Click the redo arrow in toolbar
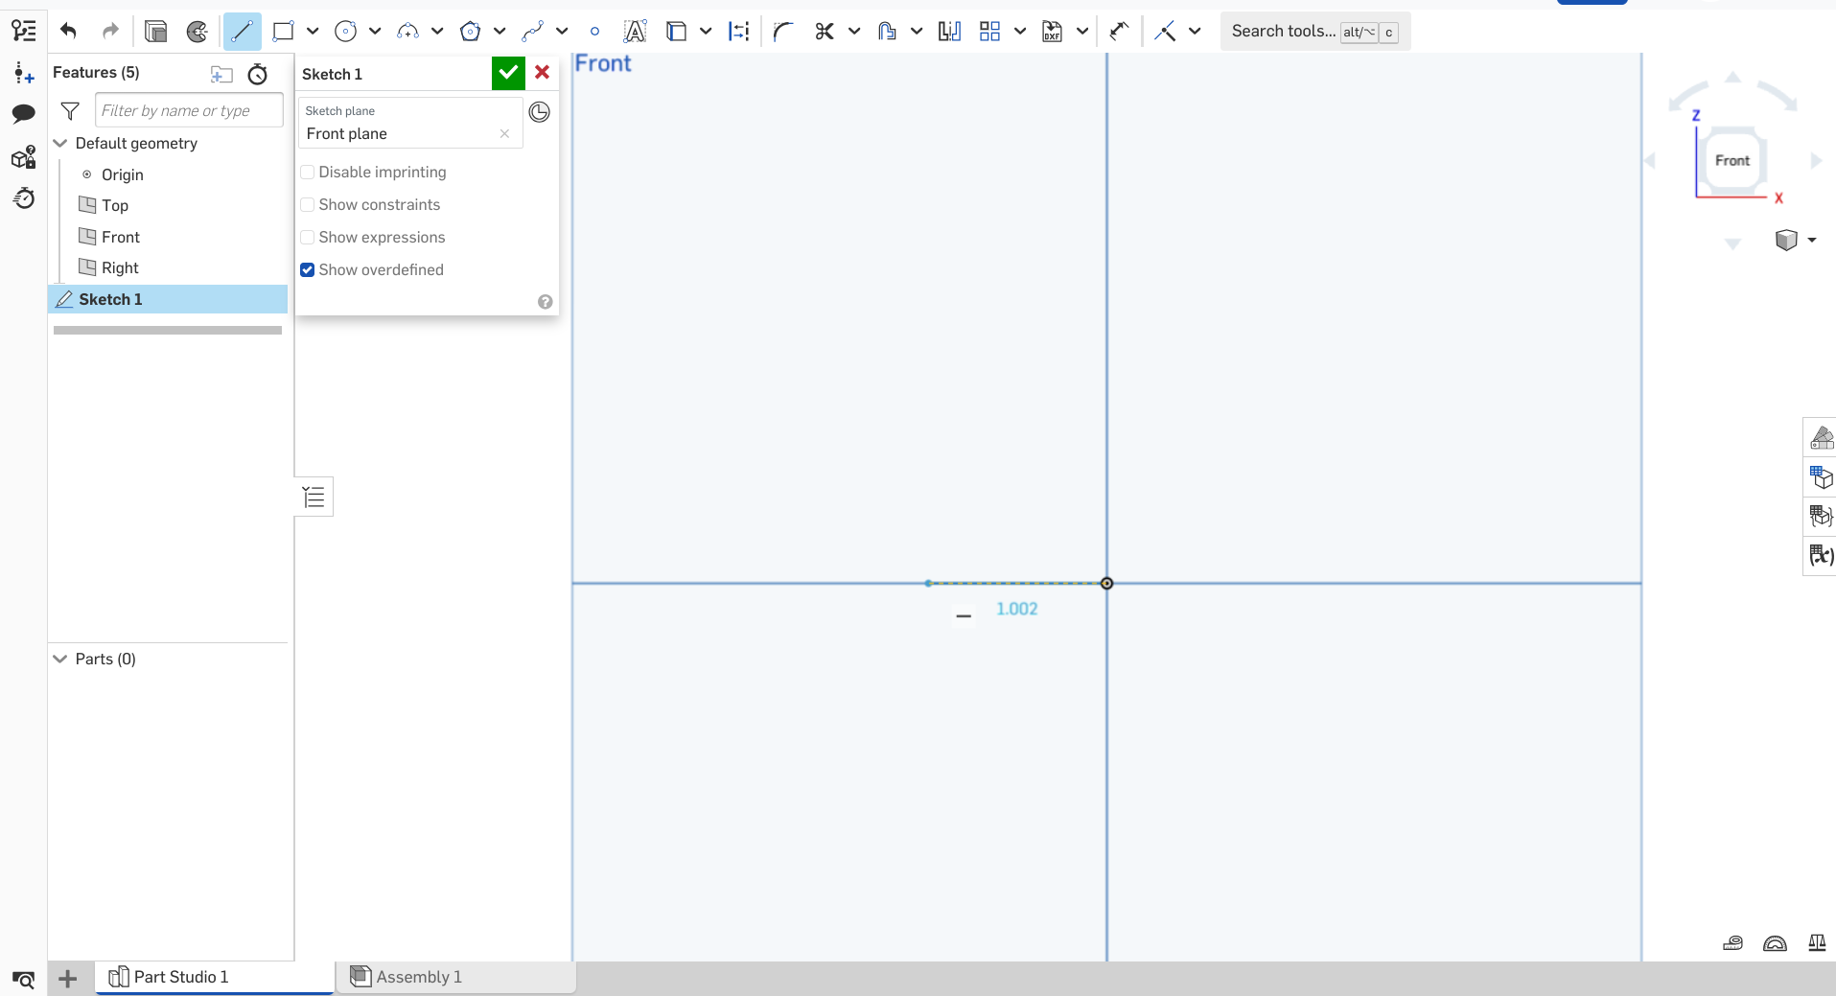The width and height of the screenshot is (1836, 996). point(110,32)
